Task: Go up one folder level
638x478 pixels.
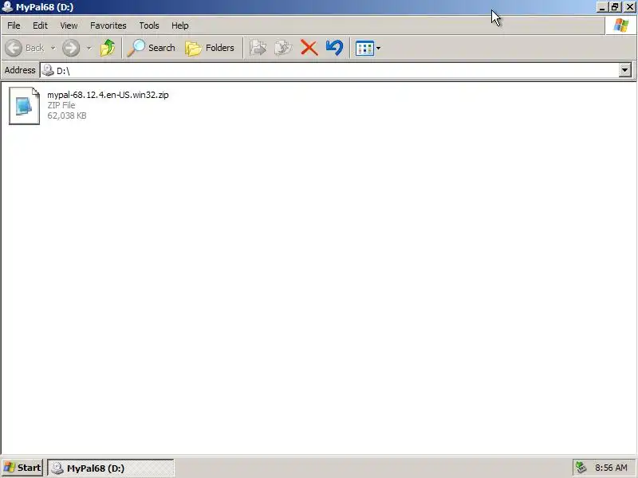Action: click(108, 48)
